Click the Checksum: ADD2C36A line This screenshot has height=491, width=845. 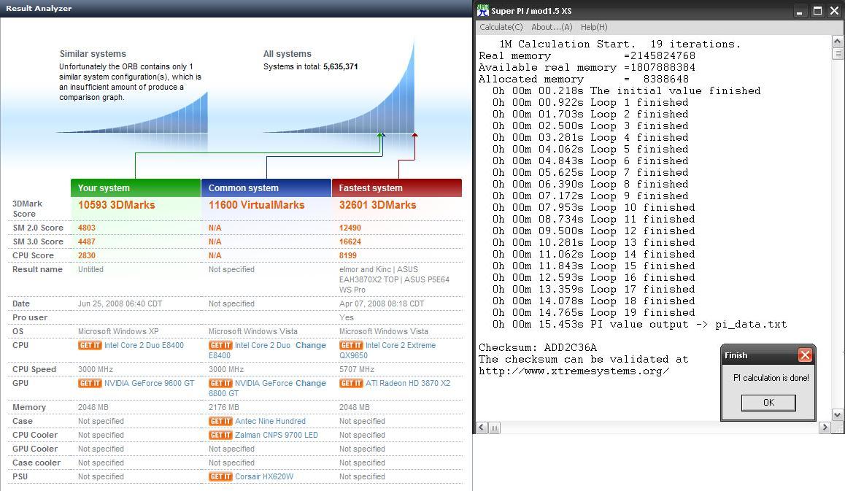538,347
